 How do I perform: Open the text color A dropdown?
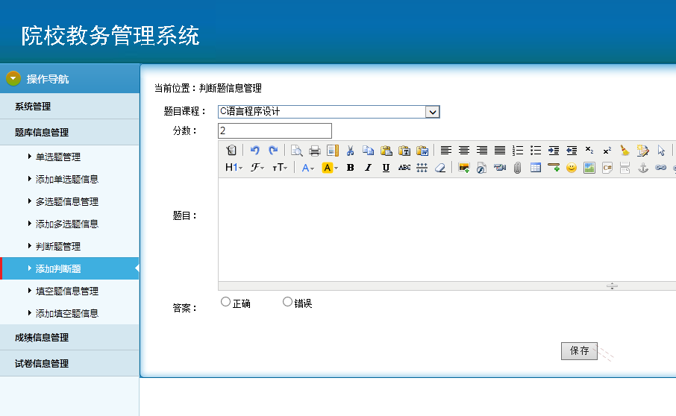click(x=308, y=168)
